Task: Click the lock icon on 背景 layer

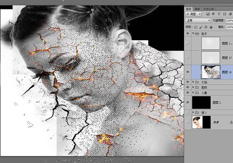Action: coord(231,122)
